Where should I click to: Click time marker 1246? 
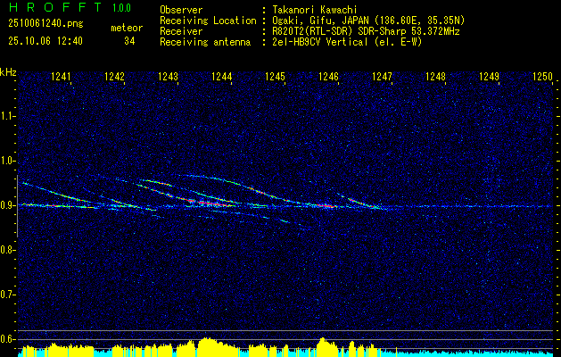click(328, 76)
